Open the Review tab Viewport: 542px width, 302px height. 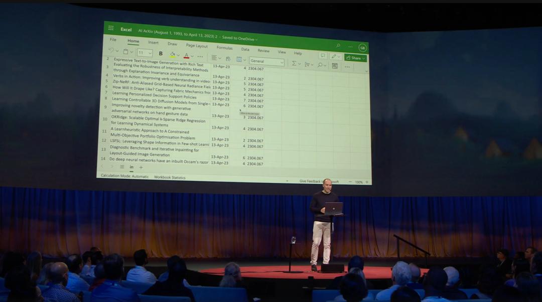[263, 51]
